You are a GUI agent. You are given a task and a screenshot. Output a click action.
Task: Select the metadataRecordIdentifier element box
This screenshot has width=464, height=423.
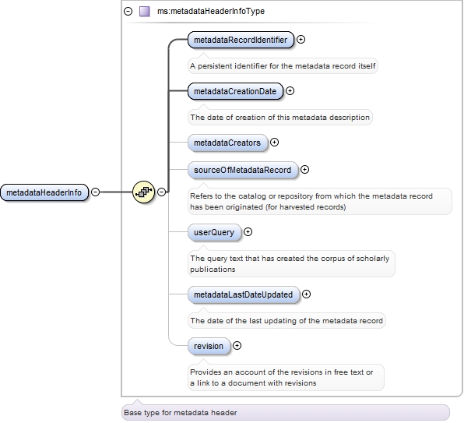(x=241, y=40)
